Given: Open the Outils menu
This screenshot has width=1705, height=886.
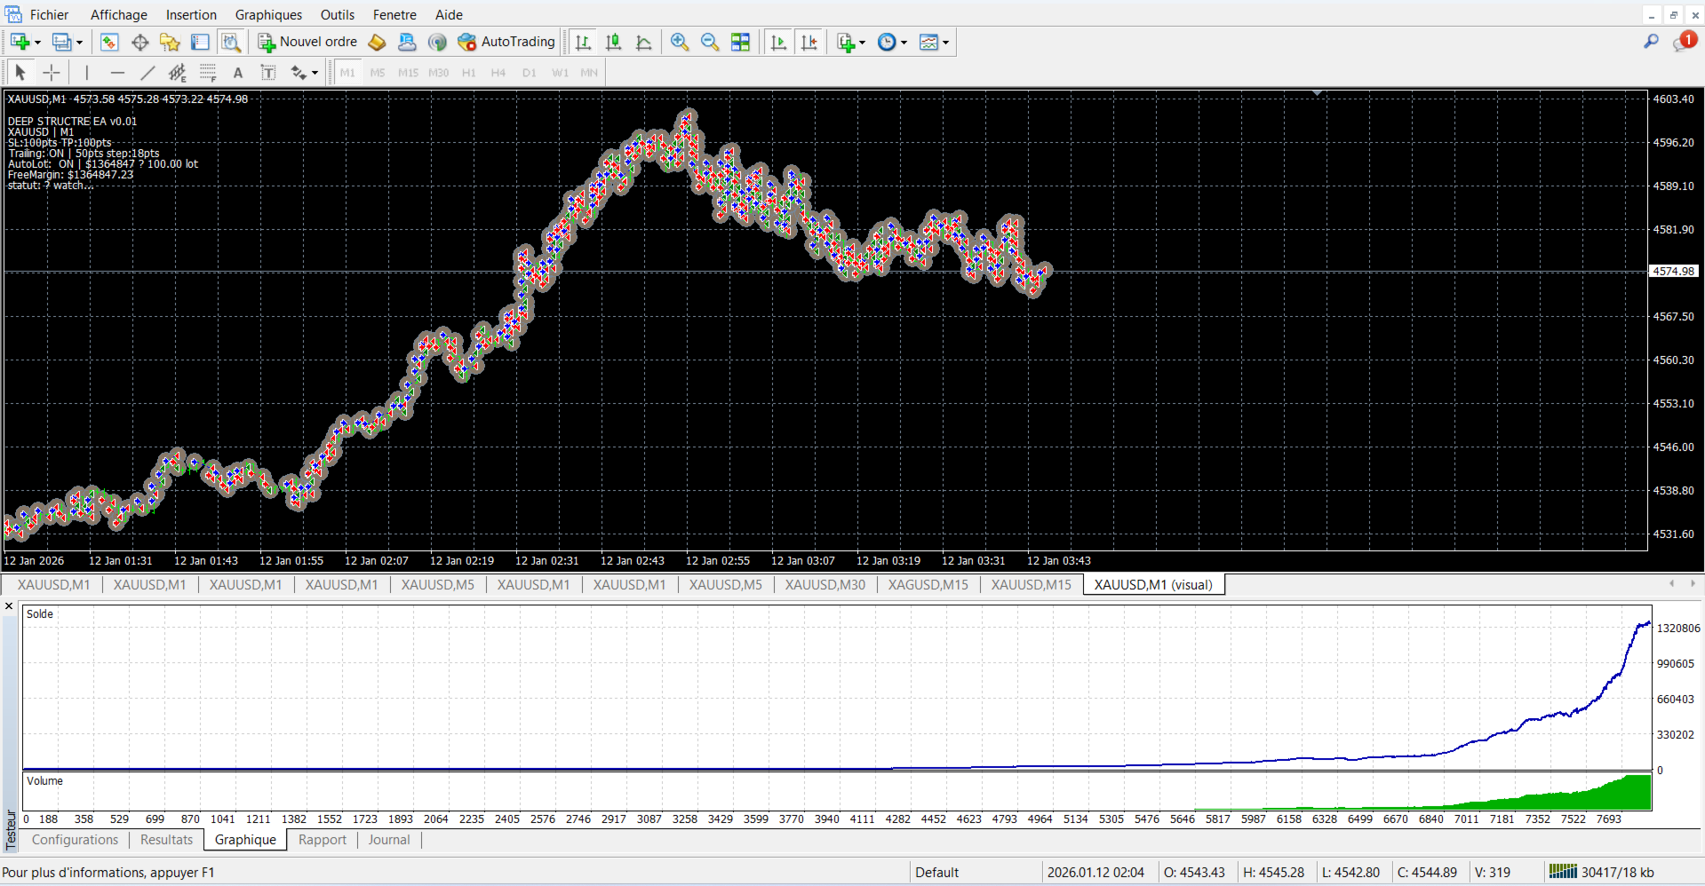Looking at the screenshot, I should click(x=338, y=14).
